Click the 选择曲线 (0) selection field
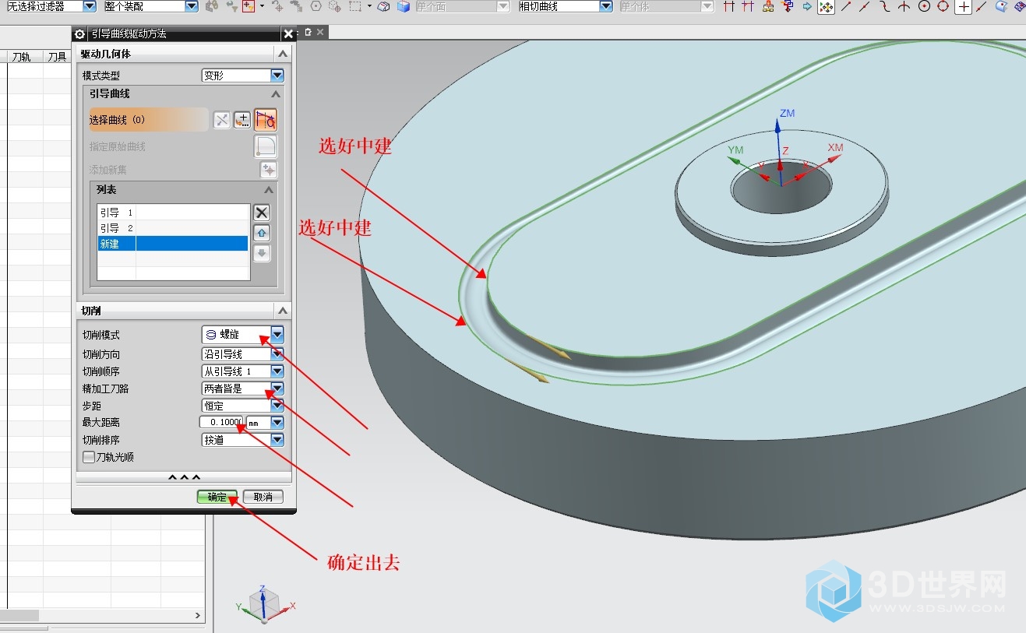 click(x=148, y=120)
